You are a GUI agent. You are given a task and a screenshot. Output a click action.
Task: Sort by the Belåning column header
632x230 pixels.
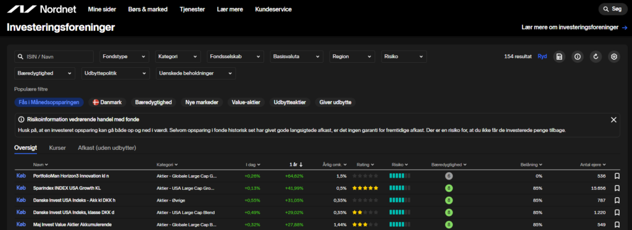pyautogui.click(x=531, y=165)
